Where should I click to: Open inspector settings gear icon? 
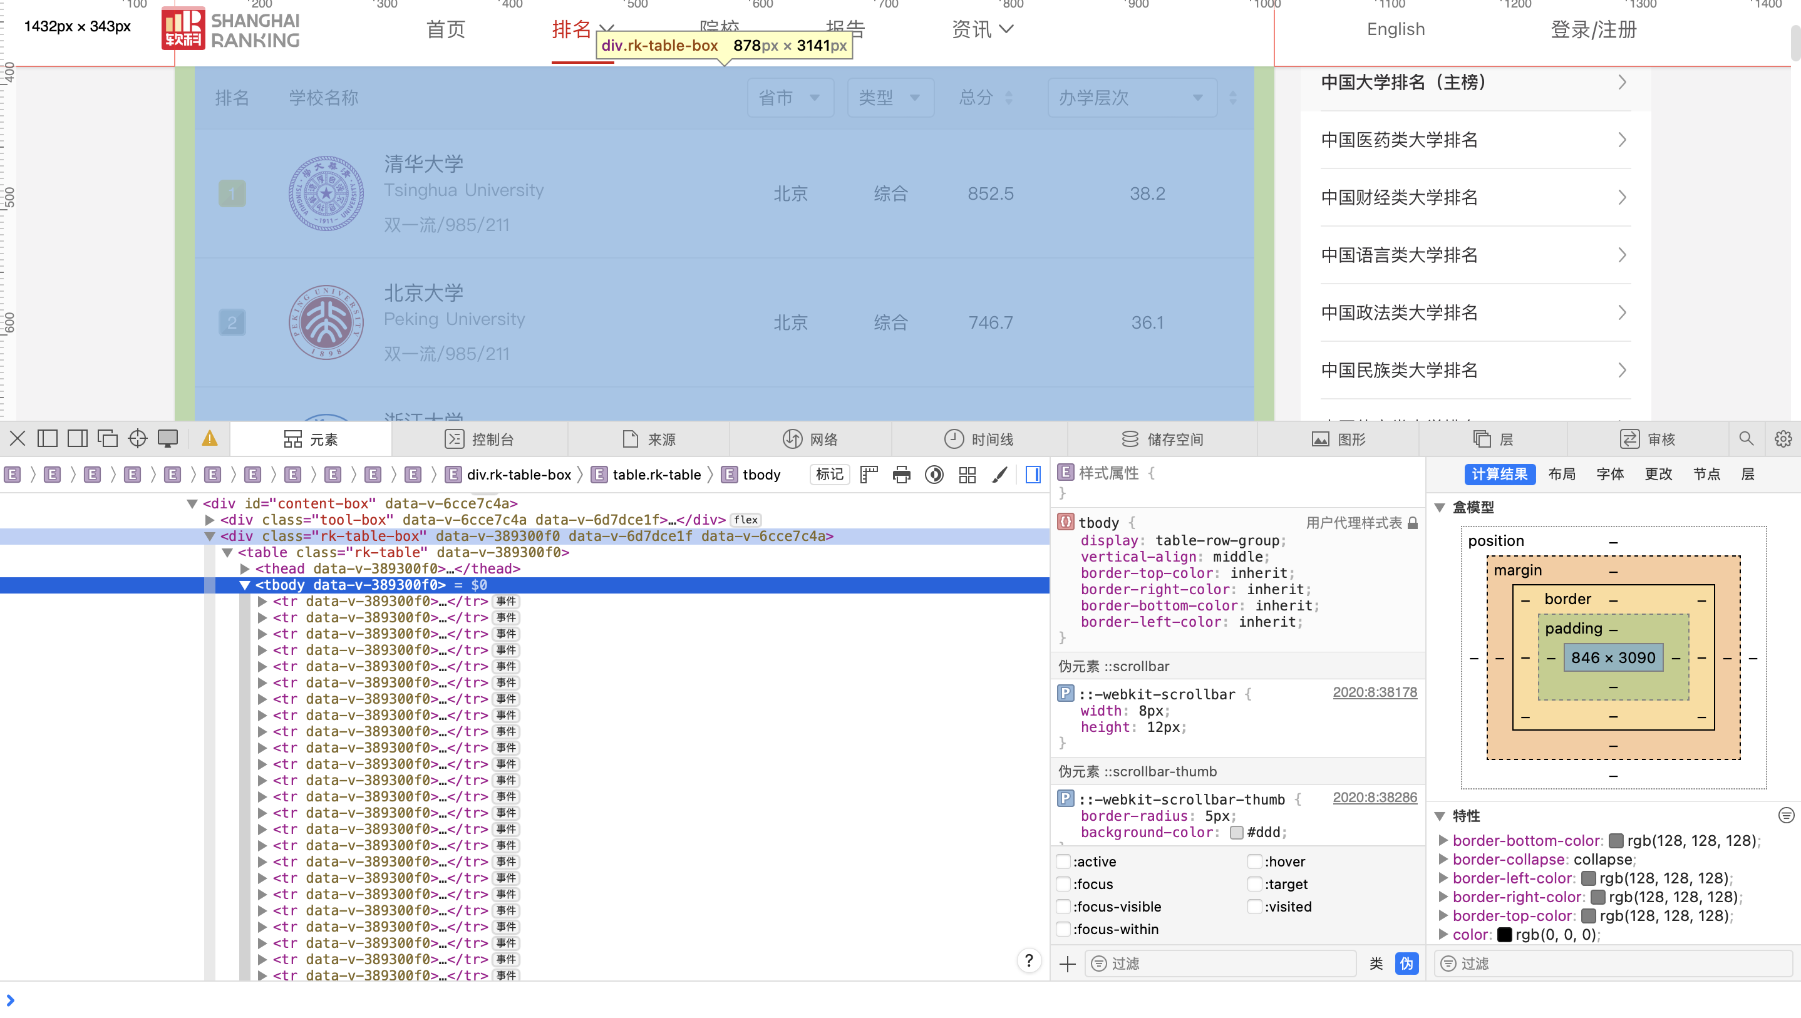1783,438
